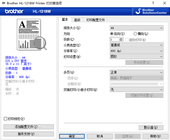Expand the 介质类型 dropdown
Screen dimensions: 170x140
(x=136, y=45)
